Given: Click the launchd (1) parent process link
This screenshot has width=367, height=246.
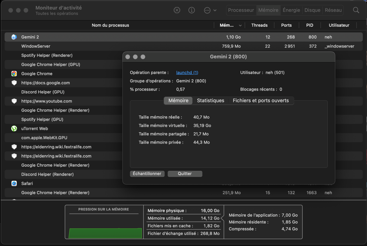Looking at the screenshot, I should pos(187,73).
